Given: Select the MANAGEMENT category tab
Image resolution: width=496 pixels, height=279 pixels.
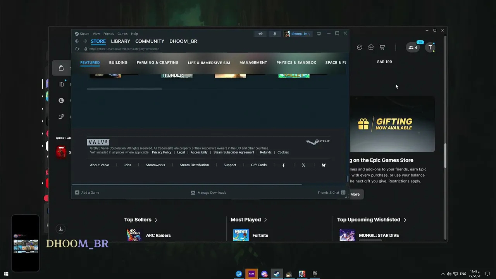Looking at the screenshot, I should coord(253,62).
